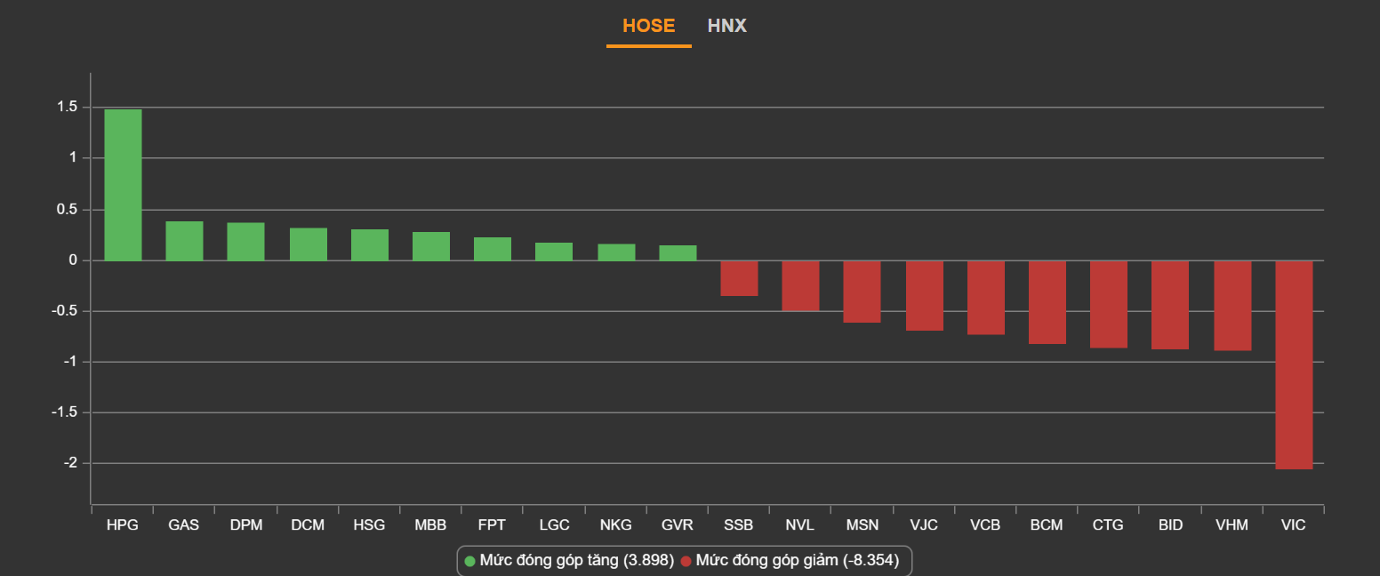The width and height of the screenshot is (1380, 576).
Task: Click the FPT axis label
Action: [x=492, y=525]
